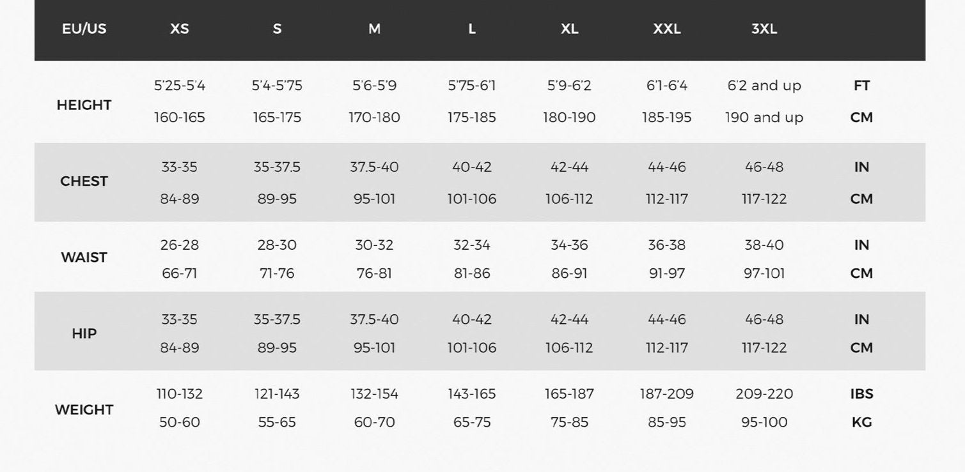Select the XXL column header

(667, 29)
